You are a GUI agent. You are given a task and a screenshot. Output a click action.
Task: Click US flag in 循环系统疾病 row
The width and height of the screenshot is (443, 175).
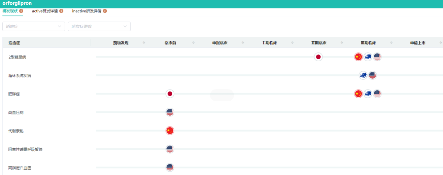[372, 75]
